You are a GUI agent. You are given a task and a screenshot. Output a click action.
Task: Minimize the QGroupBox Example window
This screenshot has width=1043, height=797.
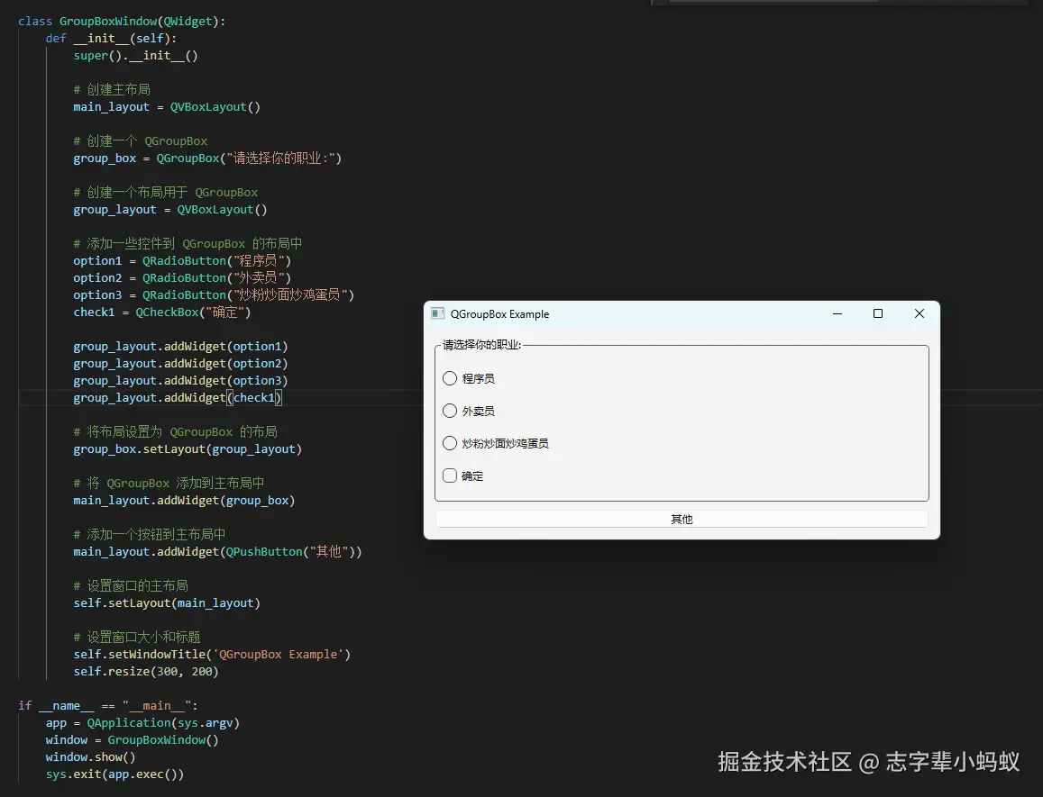[837, 313]
